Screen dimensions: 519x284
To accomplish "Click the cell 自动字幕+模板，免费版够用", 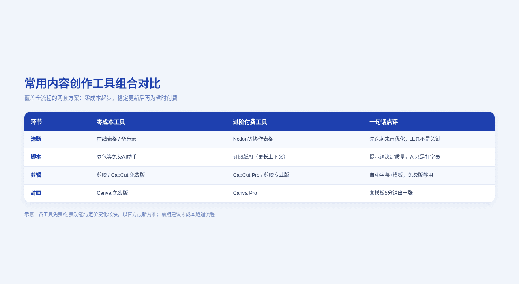I will tap(401, 175).
